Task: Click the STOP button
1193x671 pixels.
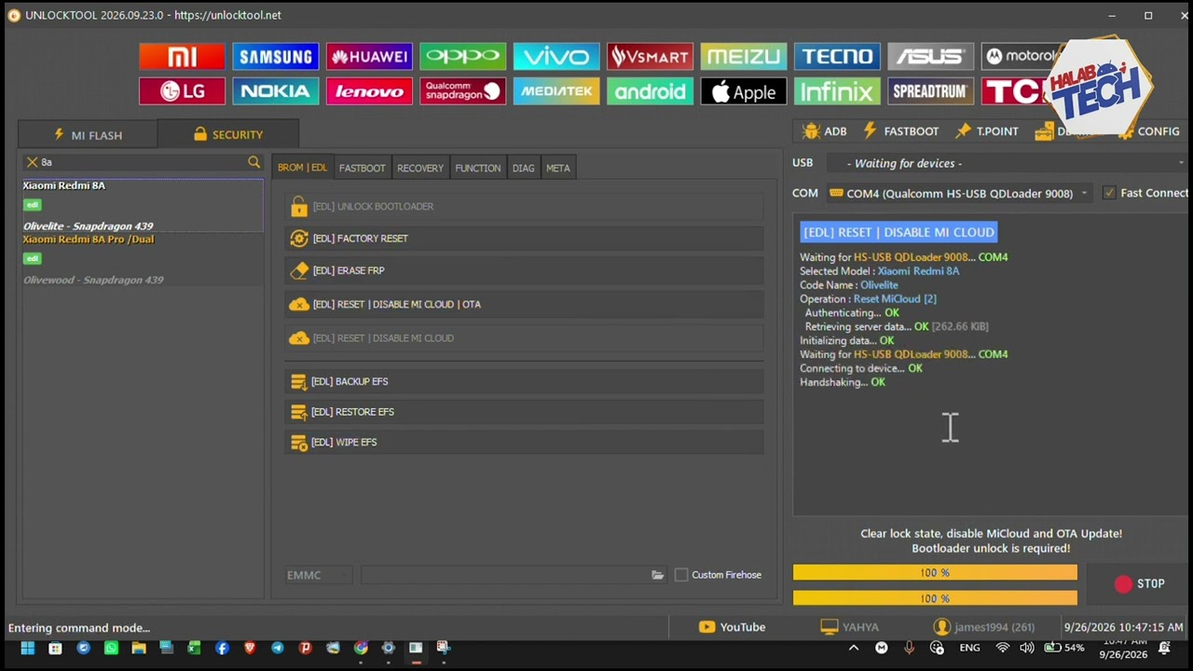Action: [x=1139, y=583]
